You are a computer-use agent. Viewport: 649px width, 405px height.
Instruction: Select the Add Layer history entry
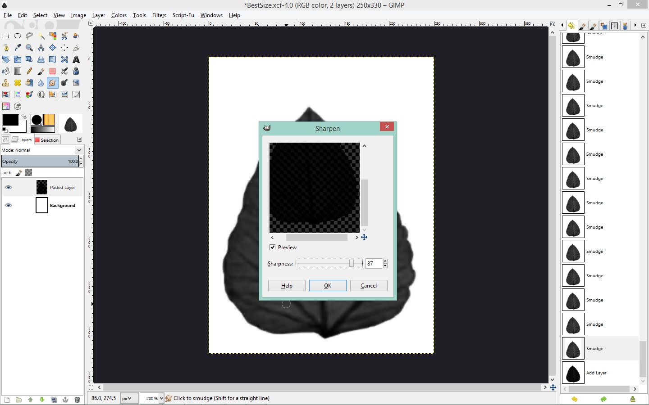coord(600,373)
